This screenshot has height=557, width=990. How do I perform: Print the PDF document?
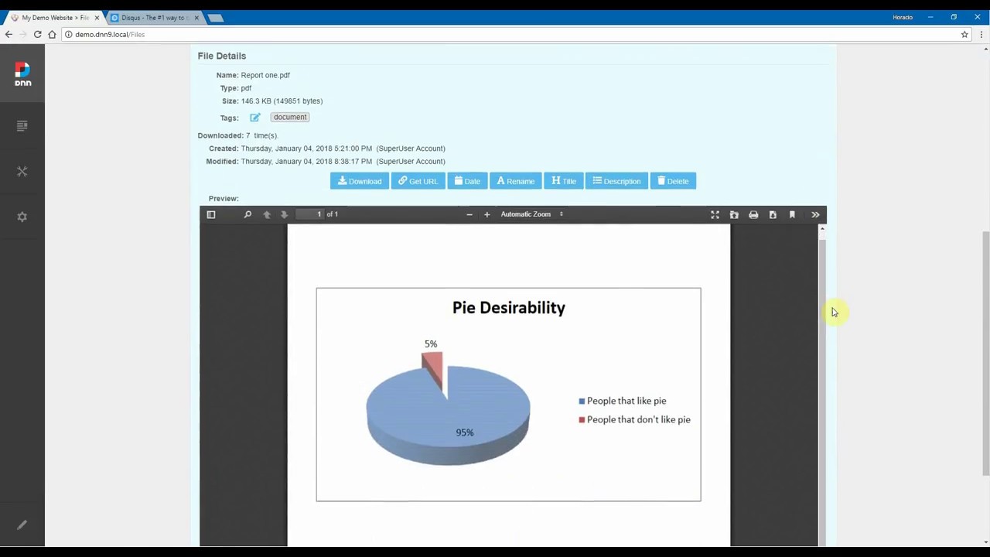pos(753,214)
